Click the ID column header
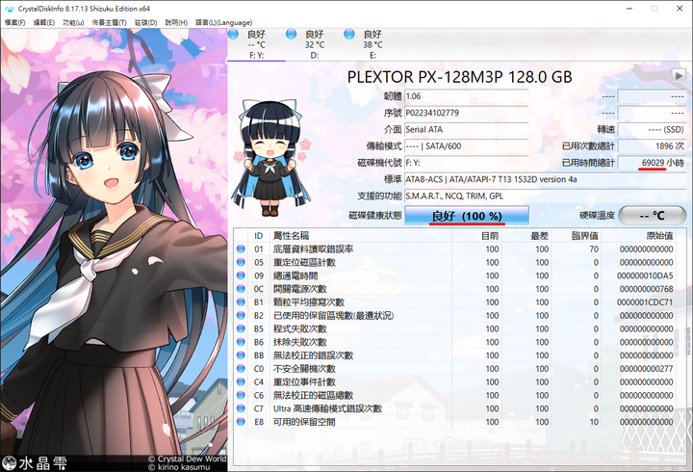The height and width of the screenshot is (472, 693). coord(259,236)
